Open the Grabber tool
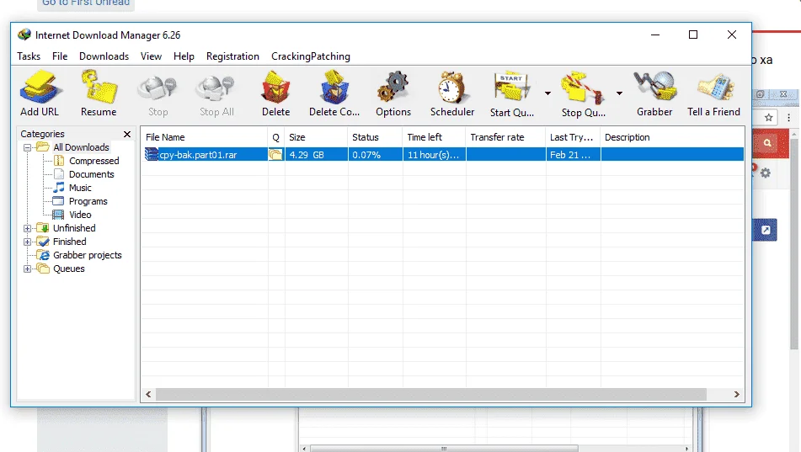The width and height of the screenshot is (801, 452). pyautogui.click(x=654, y=93)
